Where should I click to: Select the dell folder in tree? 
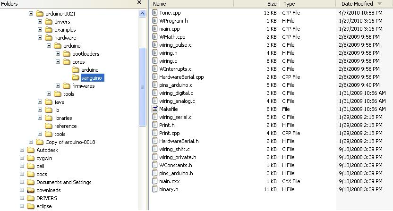click(40, 166)
